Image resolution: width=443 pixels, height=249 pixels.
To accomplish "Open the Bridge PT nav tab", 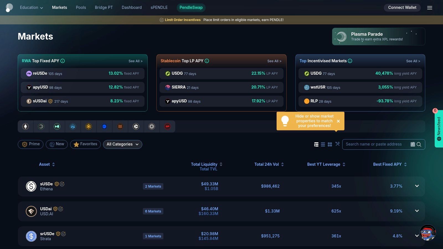I will (x=104, y=7).
